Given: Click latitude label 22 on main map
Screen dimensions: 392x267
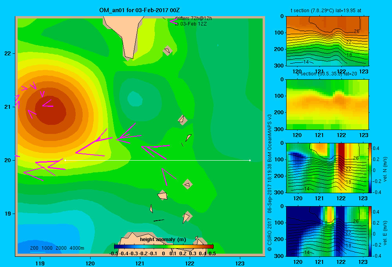Looking at the screenshot, I should tap(8, 53).
